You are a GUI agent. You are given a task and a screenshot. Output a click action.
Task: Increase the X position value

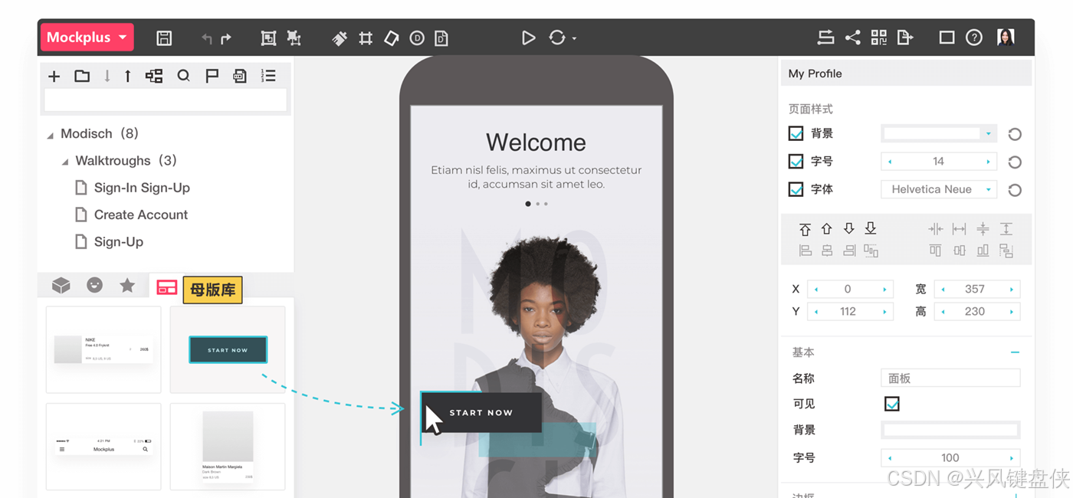click(x=884, y=290)
